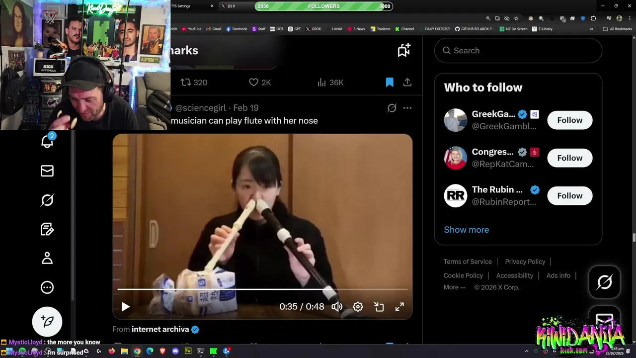Open the All Bookmarks folder
636x358 pixels.
click(x=618, y=29)
